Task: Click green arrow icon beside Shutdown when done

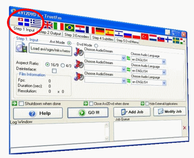Action: click(14, 103)
